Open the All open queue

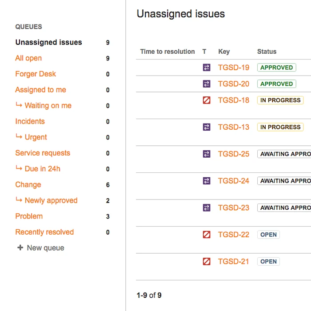[x=28, y=58]
